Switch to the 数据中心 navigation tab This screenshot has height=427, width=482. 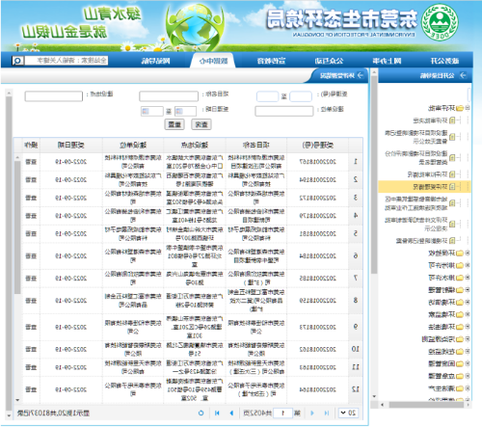coord(213,61)
